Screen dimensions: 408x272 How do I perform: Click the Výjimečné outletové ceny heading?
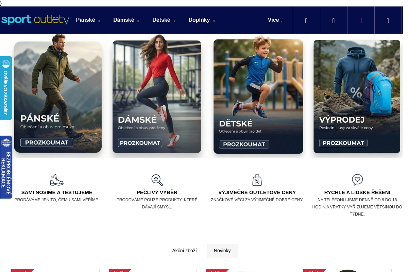point(257,192)
